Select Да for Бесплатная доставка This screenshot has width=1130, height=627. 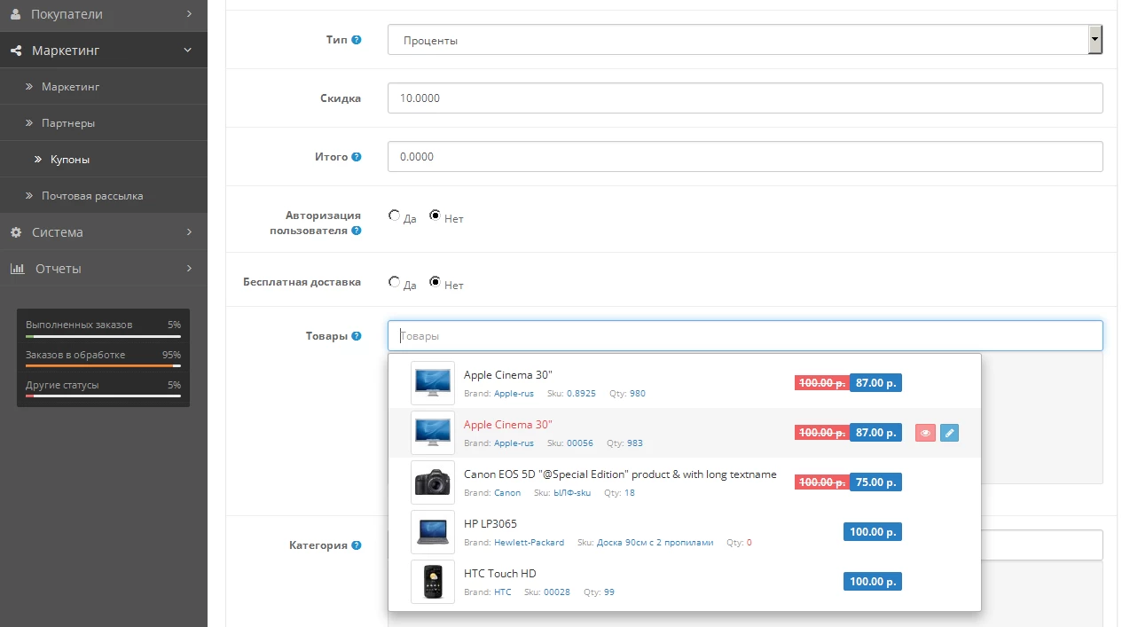(394, 282)
